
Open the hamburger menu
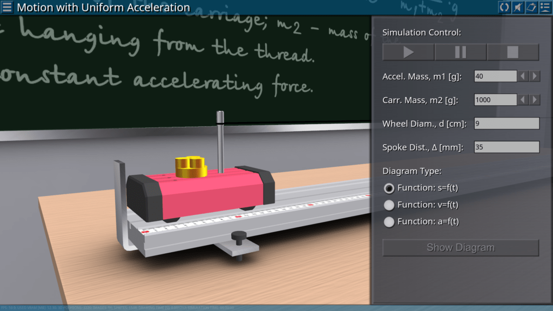tap(7, 7)
